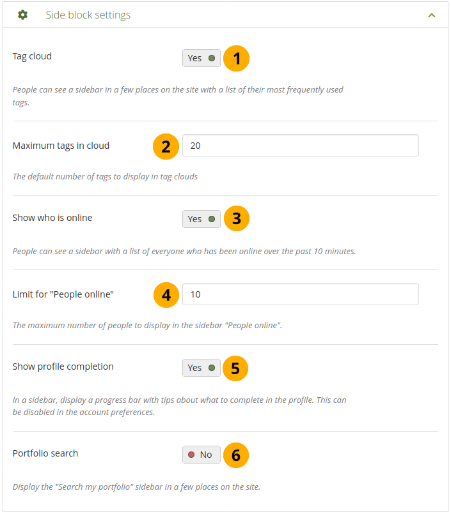The height and width of the screenshot is (514, 451).
Task: Click the Tag cloud label
Action: 32,56
